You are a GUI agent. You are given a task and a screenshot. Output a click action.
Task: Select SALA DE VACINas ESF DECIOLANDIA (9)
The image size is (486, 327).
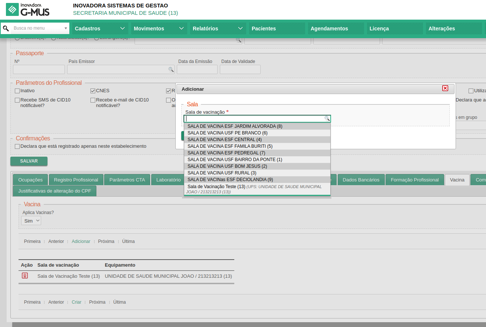point(257,180)
